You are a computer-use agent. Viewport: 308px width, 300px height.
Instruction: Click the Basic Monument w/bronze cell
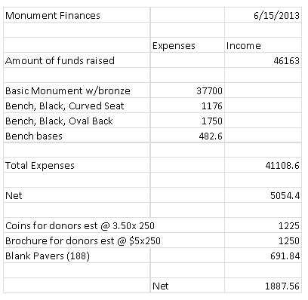pyautogui.click(x=77, y=90)
